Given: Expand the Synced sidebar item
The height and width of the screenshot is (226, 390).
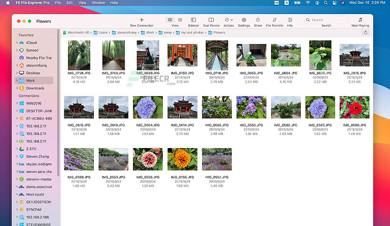Looking at the screenshot, I should (x=17, y=50).
